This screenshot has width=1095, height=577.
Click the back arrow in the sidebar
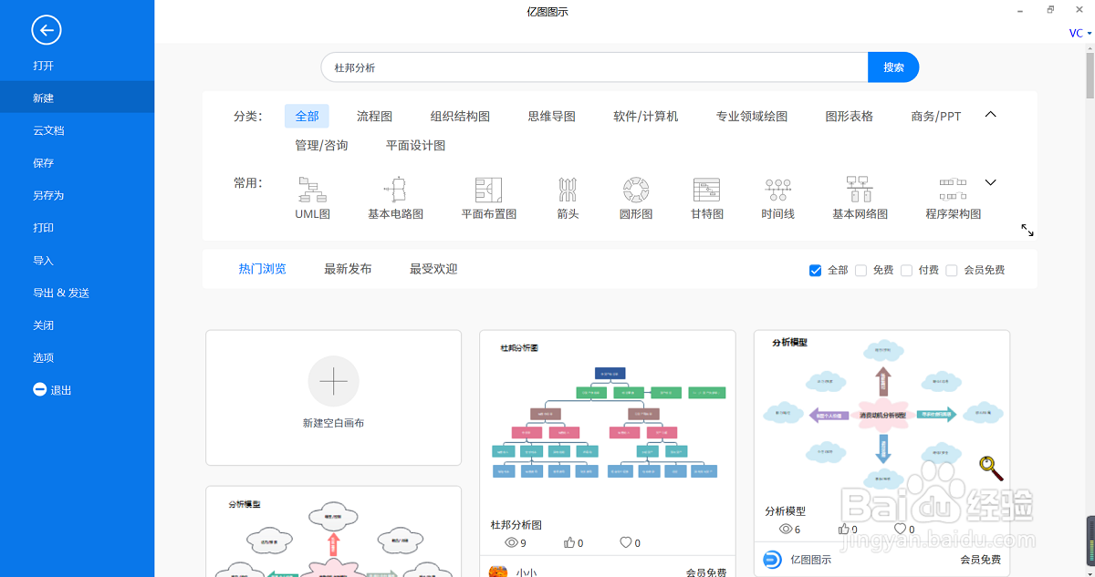46,30
